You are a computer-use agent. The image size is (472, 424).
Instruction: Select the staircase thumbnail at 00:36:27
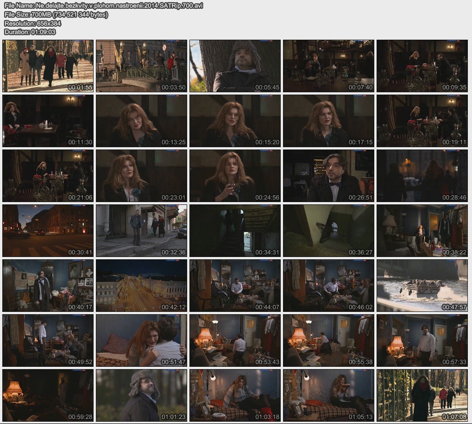coord(329,231)
